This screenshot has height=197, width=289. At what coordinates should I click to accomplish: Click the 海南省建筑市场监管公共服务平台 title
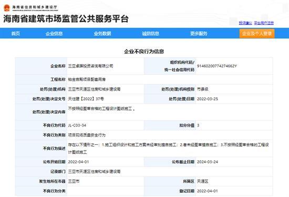click(66, 18)
